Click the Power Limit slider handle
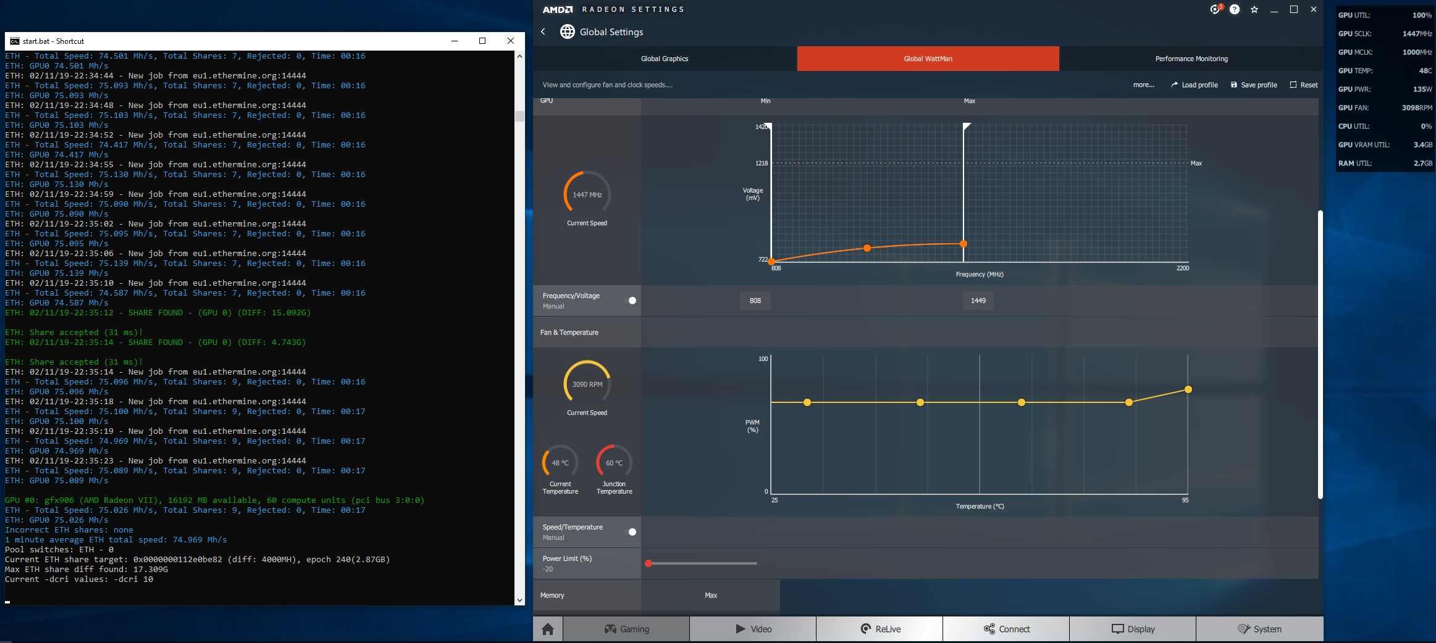The image size is (1436, 643). pos(649,563)
